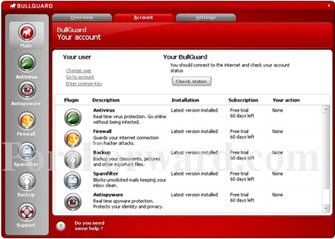
Task: Click Antispyware row's None action
Action: tap(277, 195)
